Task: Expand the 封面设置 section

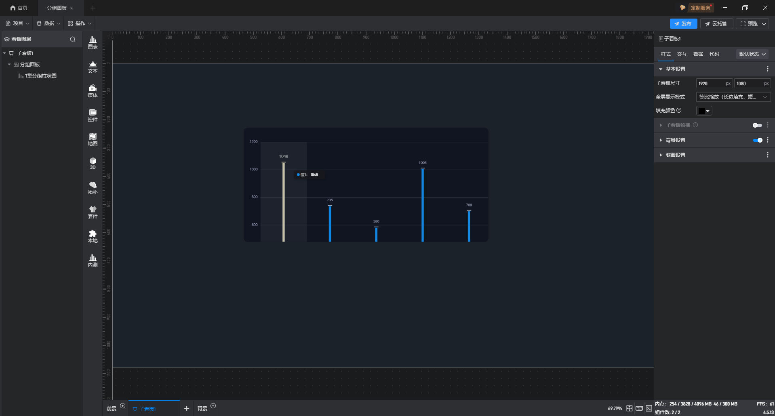Action: coord(675,155)
